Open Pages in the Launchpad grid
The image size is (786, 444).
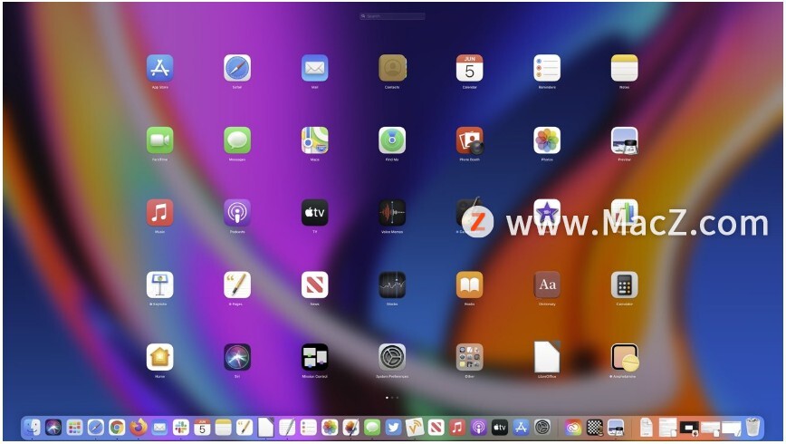[x=237, y=285]
